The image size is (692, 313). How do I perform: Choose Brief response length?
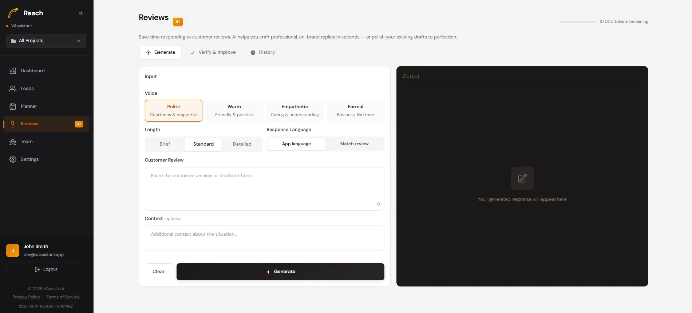coord(165,144)
